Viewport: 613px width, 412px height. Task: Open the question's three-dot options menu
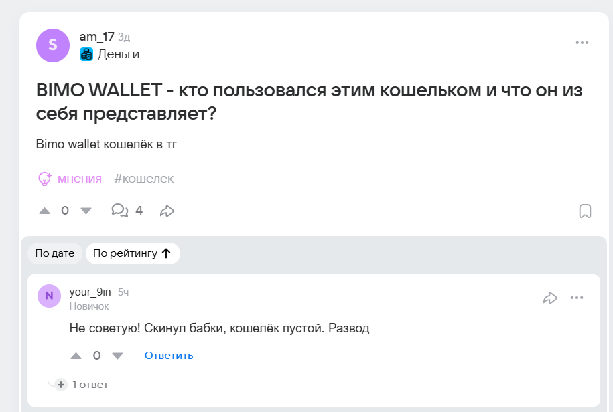click(x=582, y=43)
